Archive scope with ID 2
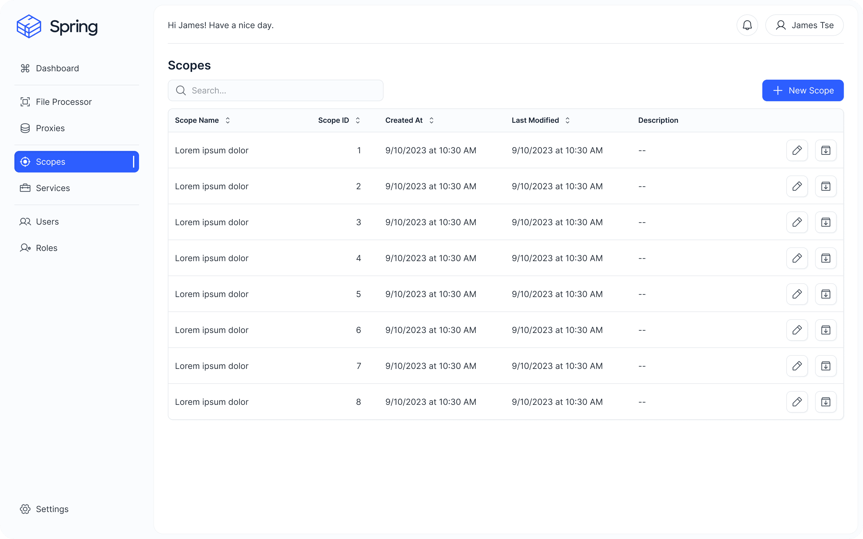The image size is (863, 539). point(826,186)
